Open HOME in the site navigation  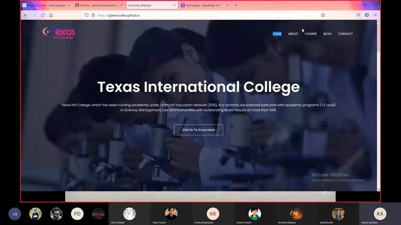click(x=277, y=34)
